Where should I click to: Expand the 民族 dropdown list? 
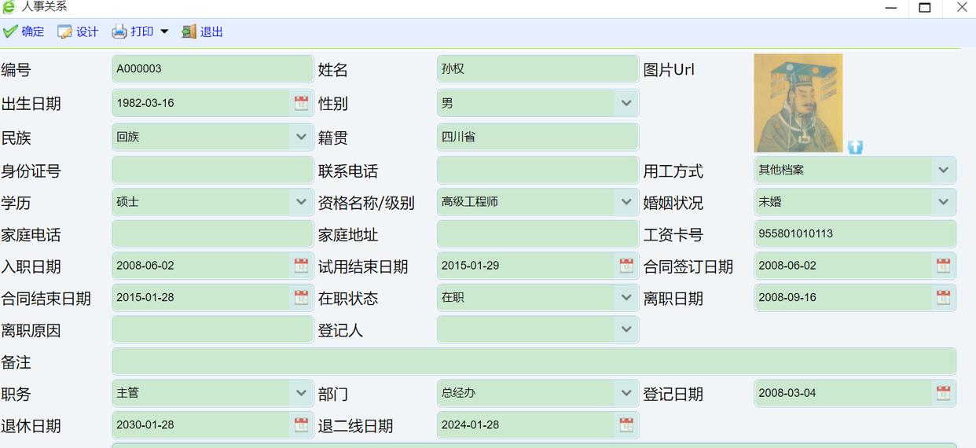[301, 137]
